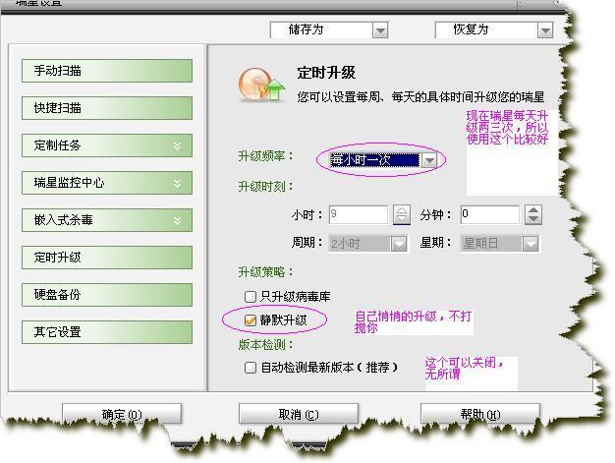Screen dimensions: 615x463
Task: Open the 硬盘备份 settings section
Action: 107,295
